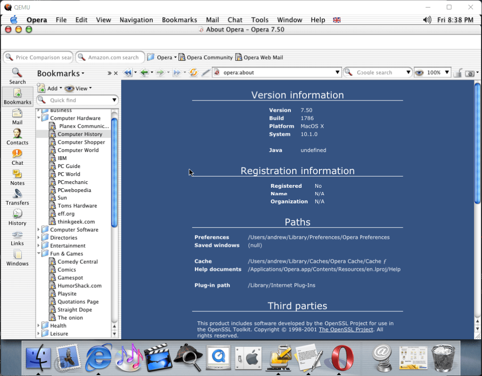The image size is (482, 376).
Task: Collapse the Computer Hardware folder
Action: point(39,118)
